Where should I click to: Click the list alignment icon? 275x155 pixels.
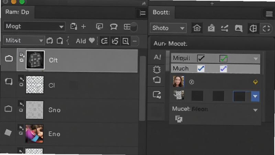[104, 41]
